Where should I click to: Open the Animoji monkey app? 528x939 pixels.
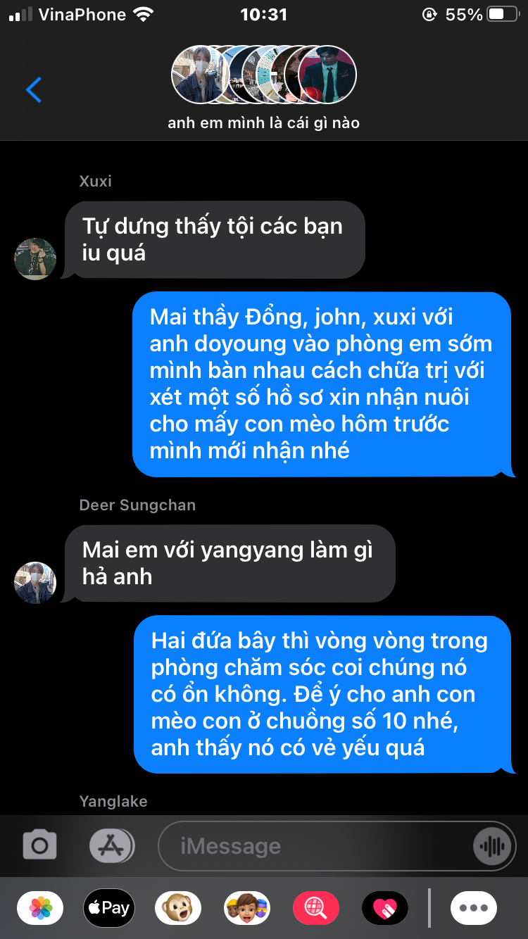(178, 908)
